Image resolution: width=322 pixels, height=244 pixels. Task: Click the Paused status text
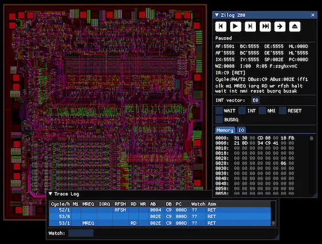[223, 38]
